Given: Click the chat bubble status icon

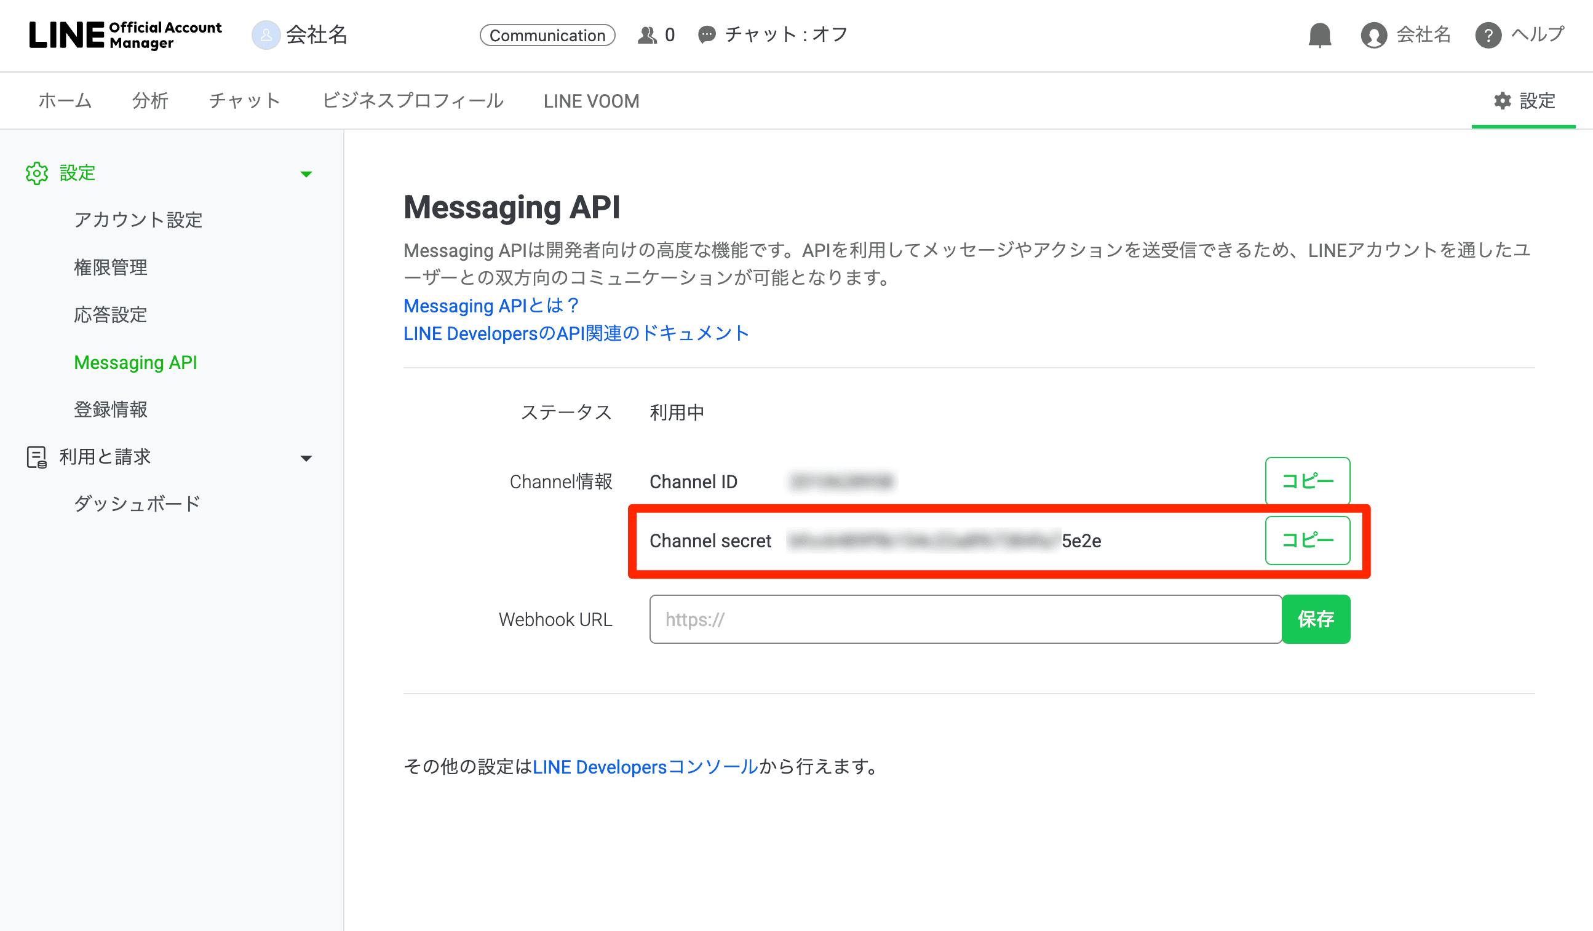Looking at the screenshot, I should [707, 35].
